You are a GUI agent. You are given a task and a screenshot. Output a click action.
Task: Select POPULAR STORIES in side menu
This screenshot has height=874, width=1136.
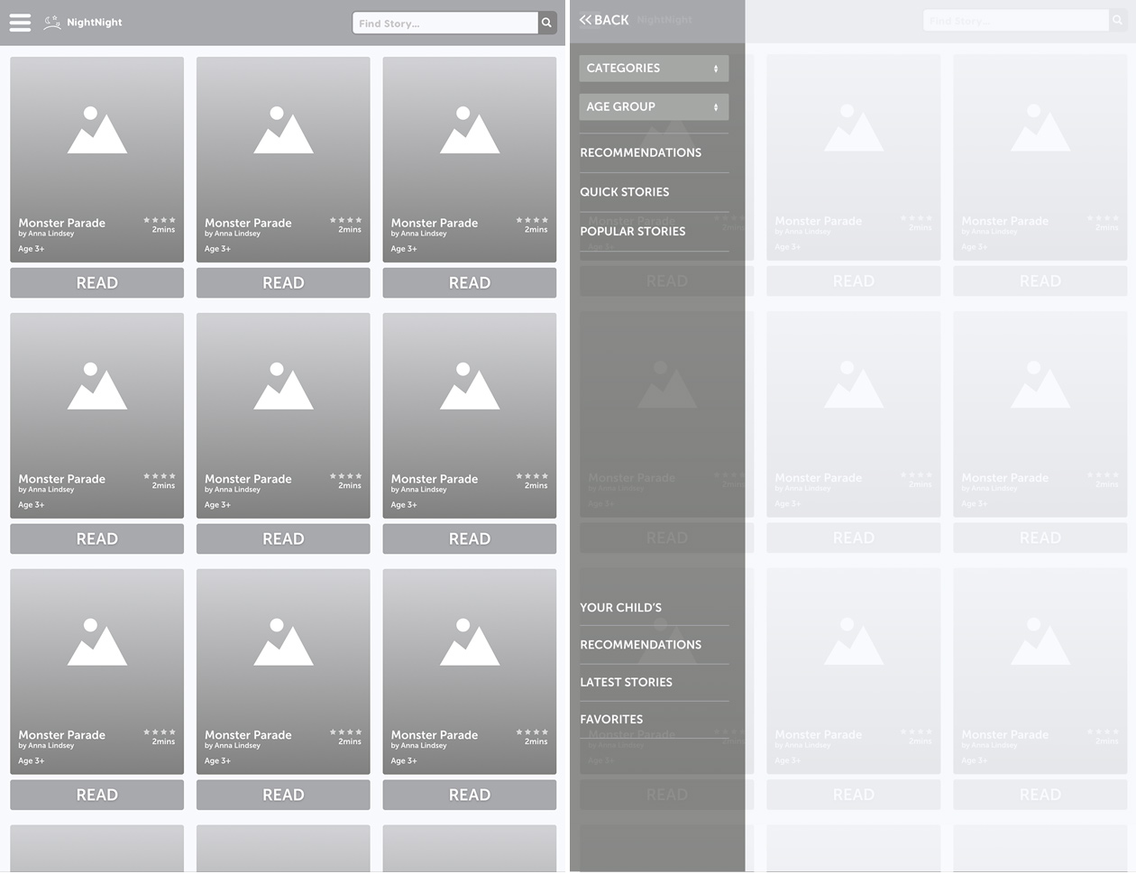click(x=633, y=232)
